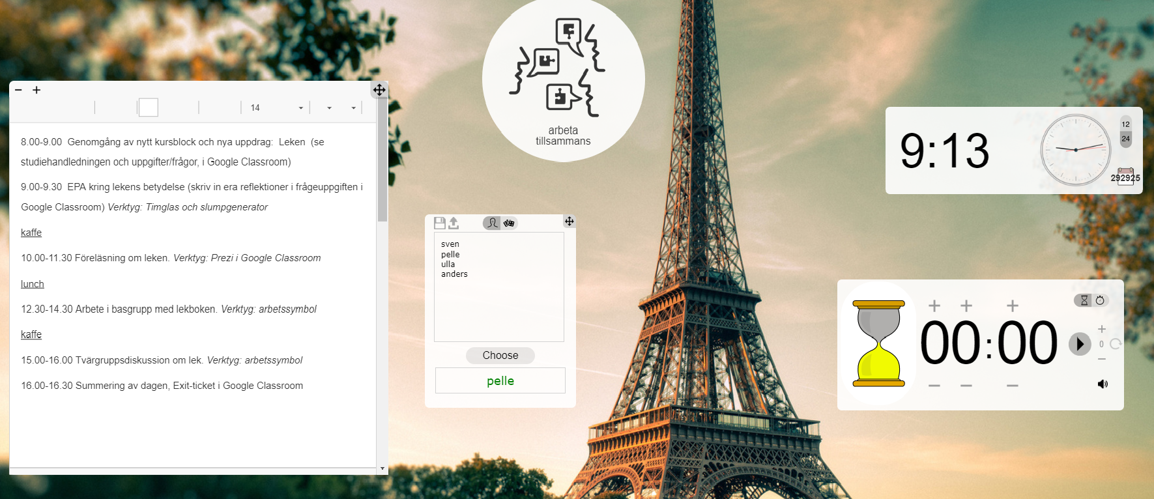Screen dimensions: 1154x499
Task: Enlarge the text widget with plus icon
Action: [x=36, y=90]
